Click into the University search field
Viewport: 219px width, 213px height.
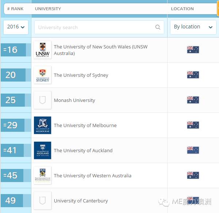pos(99,27)
